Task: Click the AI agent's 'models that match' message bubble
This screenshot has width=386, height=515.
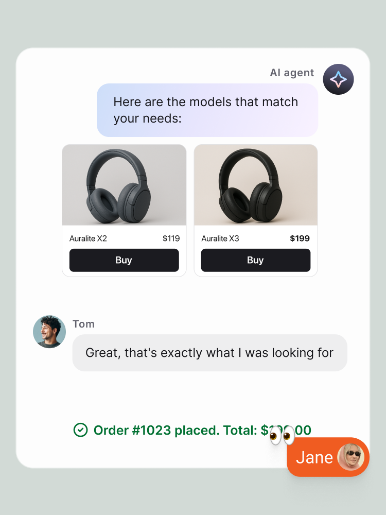Action: pyautogui.click(x=207, y=110)
